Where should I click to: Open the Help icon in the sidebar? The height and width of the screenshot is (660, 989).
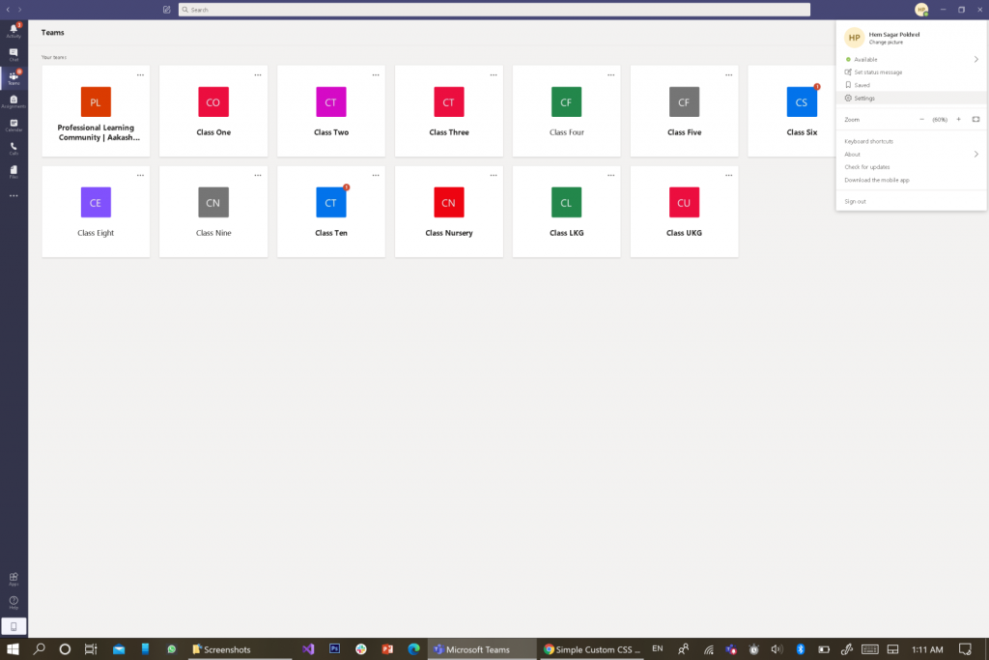point(14,602)
